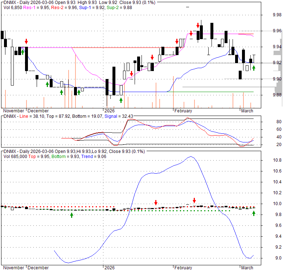Click the 9.94 price axis label
The width and height of the screenshot is (283, 270).
277,47
